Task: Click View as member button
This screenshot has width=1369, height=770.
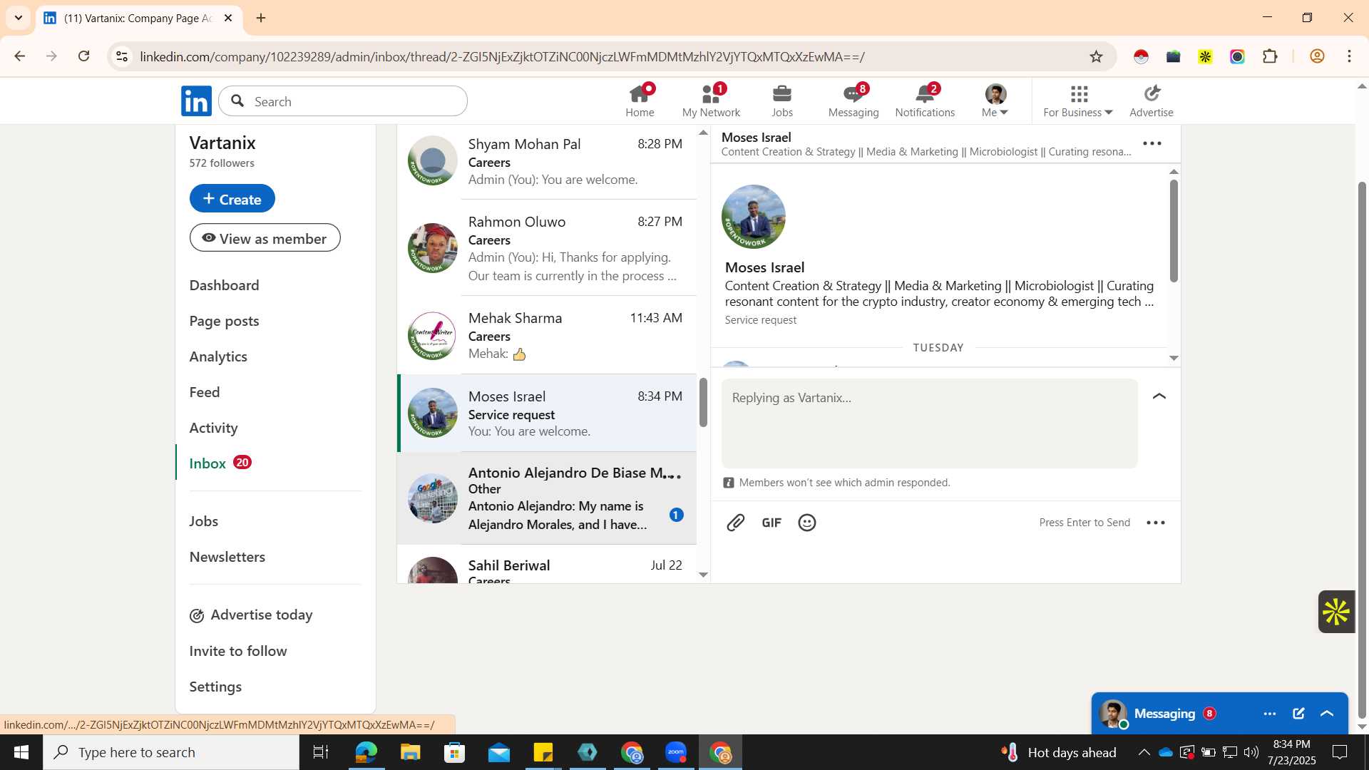Action: tap(265, 238)
